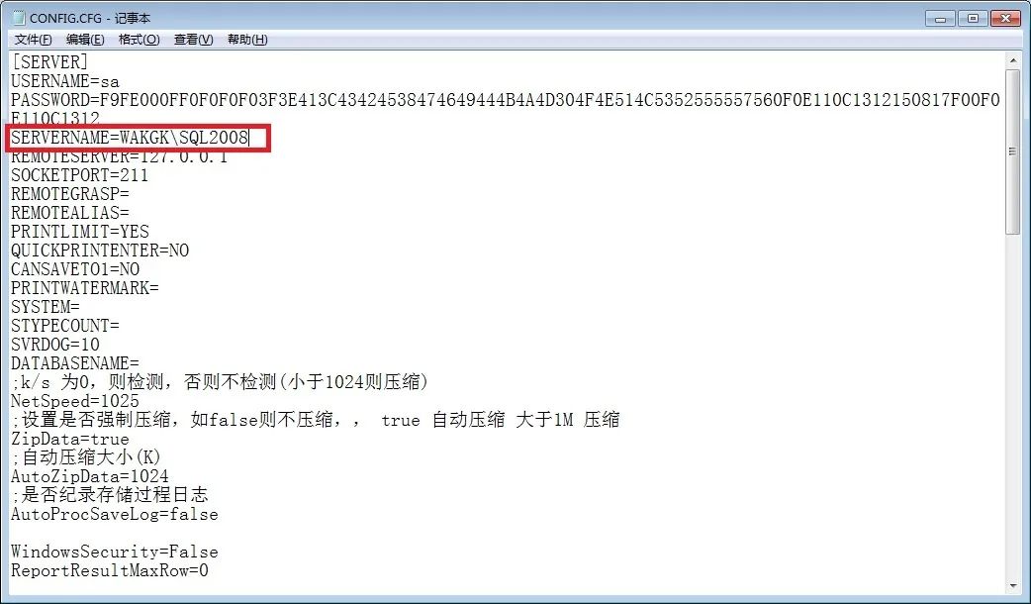
Task: Click the scrollbar up arrow
Action: pyautogui.click(x=1012, y=60)
